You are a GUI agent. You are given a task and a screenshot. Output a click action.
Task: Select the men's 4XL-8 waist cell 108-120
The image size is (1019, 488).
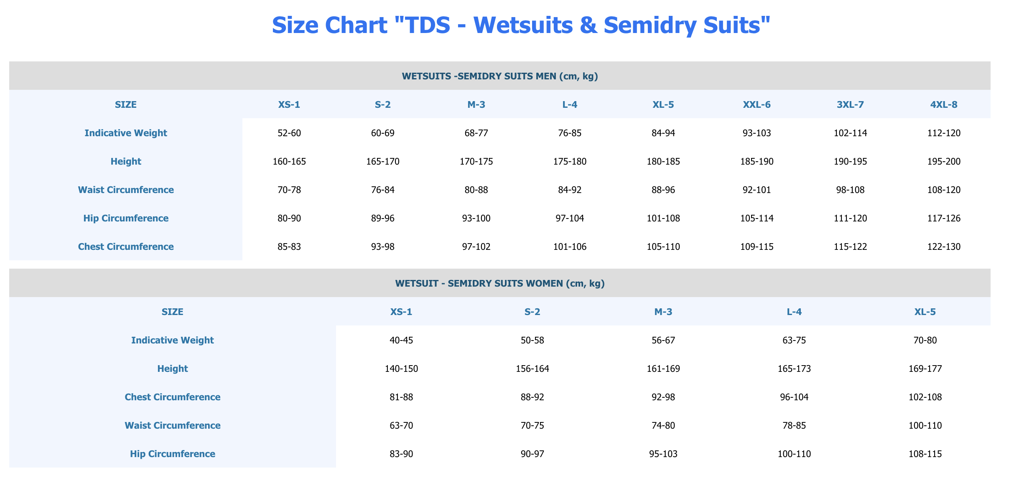click(944, 190)
